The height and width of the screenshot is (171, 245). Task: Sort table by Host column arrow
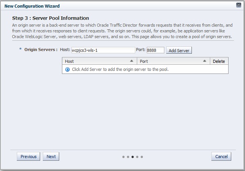pos(131,61)
